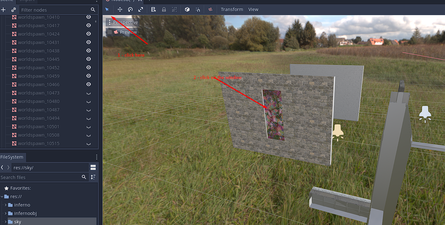Click inside the Filter nodes field
445x225 pixels.
pos(55,10)
